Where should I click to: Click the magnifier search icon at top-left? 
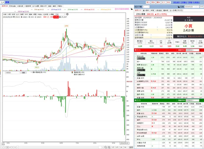(1, 2)
